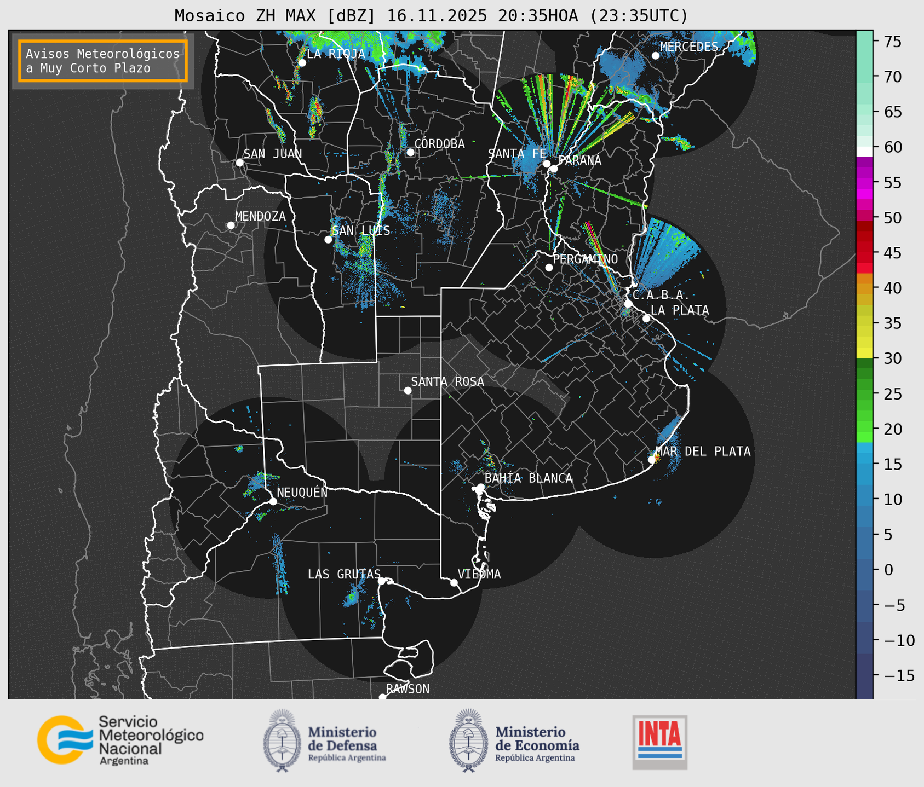Viewport: 924px width, 787px height.
Task: Click the Pergamino city label
Action: coord(585,259)
